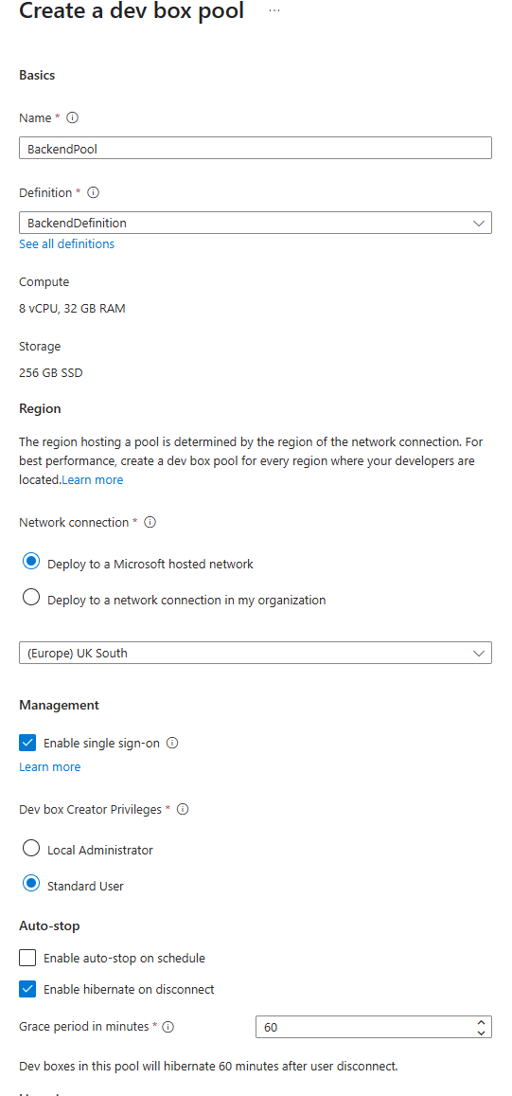Expand the BackendDefinition dropdown

(256, 223)
